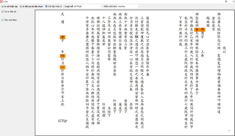Click the Loại sớ label

point(69,7)
